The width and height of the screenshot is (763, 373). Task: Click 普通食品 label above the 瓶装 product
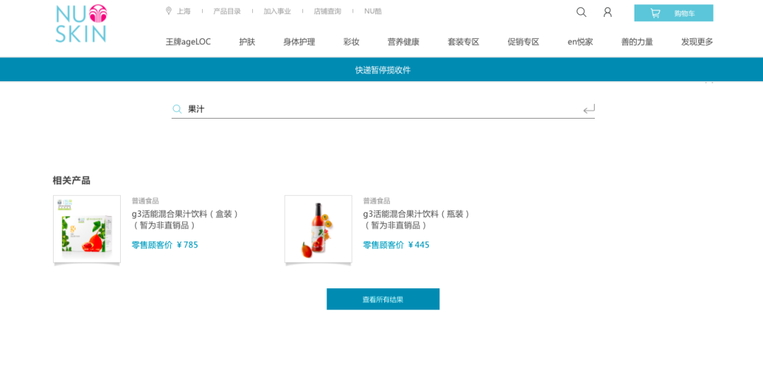coord(377,201)
